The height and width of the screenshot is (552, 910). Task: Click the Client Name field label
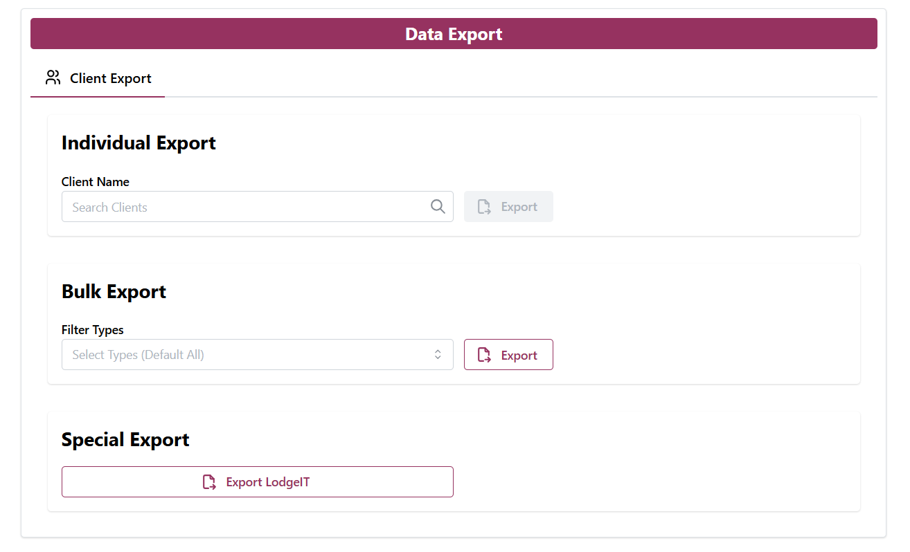96,182
